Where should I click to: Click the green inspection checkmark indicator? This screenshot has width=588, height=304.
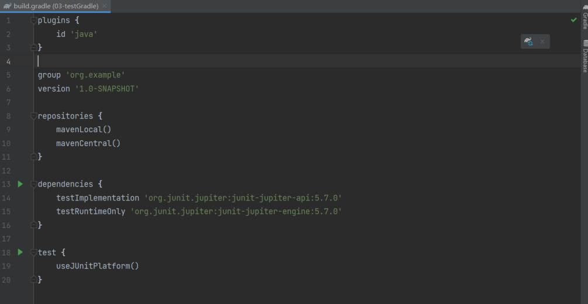(x=574, y=20)
